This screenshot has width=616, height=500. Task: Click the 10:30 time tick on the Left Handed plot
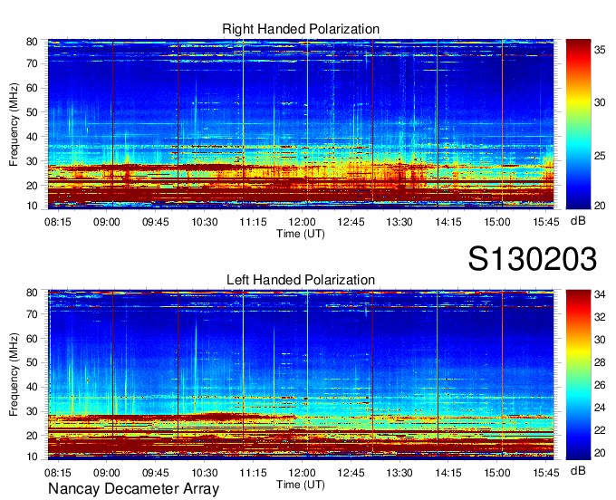point(205,473)
